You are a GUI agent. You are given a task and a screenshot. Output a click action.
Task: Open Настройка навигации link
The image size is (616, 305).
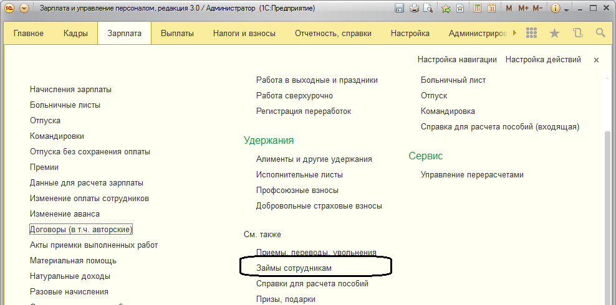(x=457, y=60)
